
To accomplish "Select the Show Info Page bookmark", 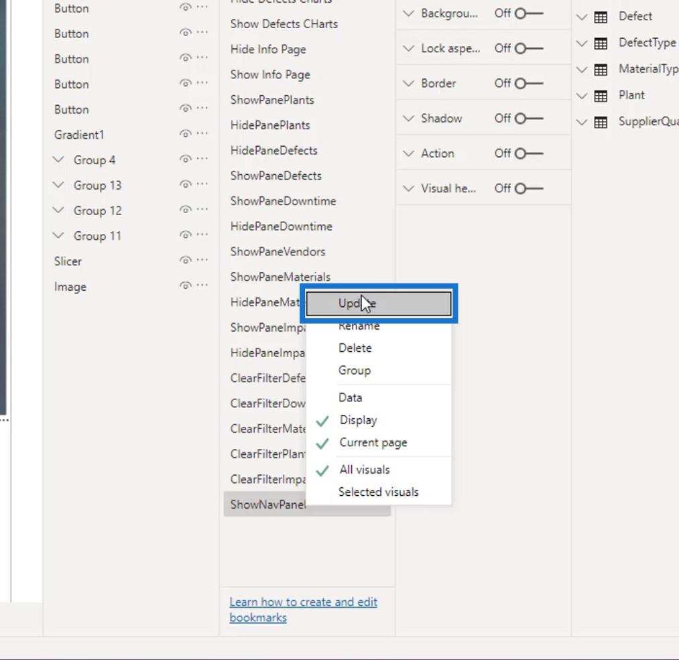I will pos(270,74).
